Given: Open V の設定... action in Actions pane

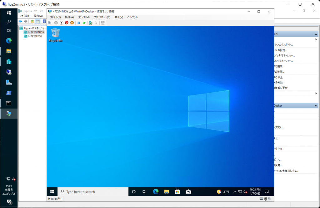Looking at the screenshot, I should (281, 50).
